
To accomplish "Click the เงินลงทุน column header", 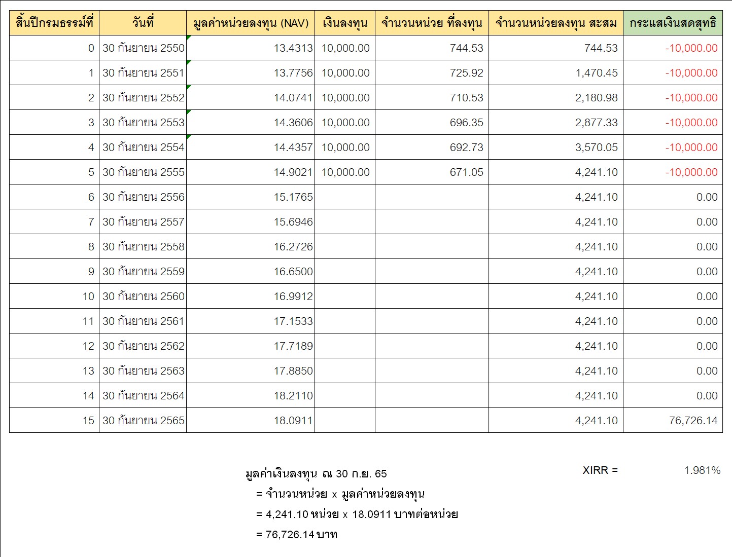I will (x=345, y=23).
